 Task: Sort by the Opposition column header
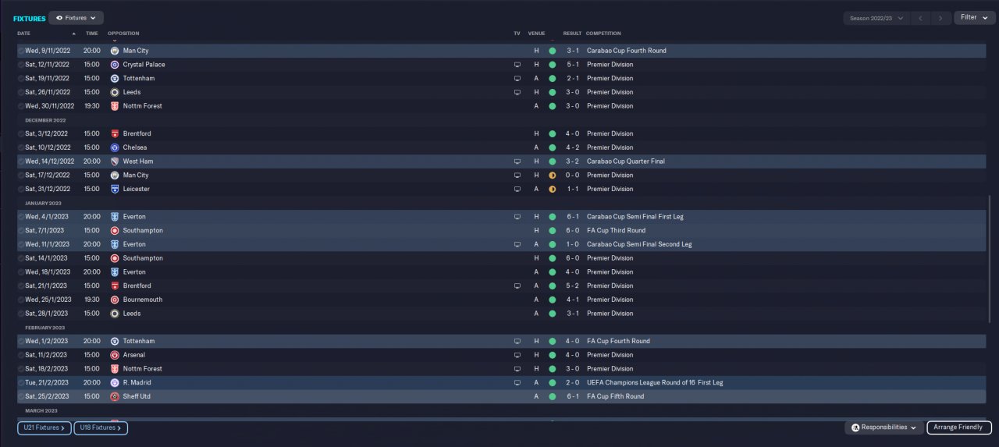coord(123,34)
